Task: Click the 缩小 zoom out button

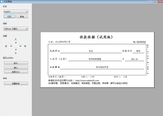Action: (16, 68)
